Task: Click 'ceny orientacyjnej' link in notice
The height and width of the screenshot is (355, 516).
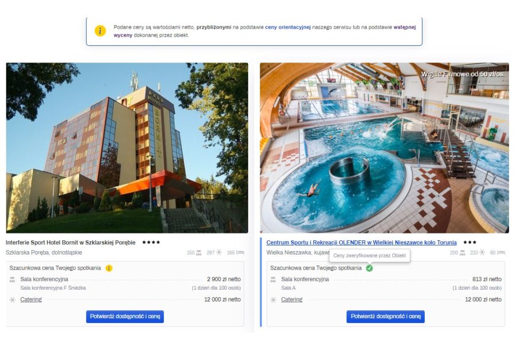Action: [288, 27]
